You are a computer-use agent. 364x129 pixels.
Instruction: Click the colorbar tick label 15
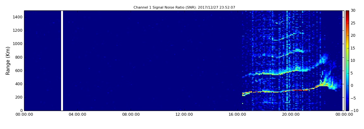tap(353, 48)
